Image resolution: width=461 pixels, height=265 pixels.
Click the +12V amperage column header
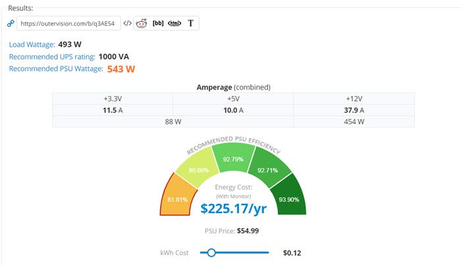(x=354, y=99)
